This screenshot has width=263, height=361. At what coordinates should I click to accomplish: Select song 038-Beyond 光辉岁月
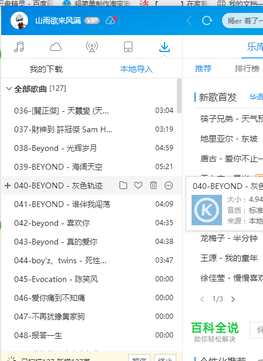(92, 148)
